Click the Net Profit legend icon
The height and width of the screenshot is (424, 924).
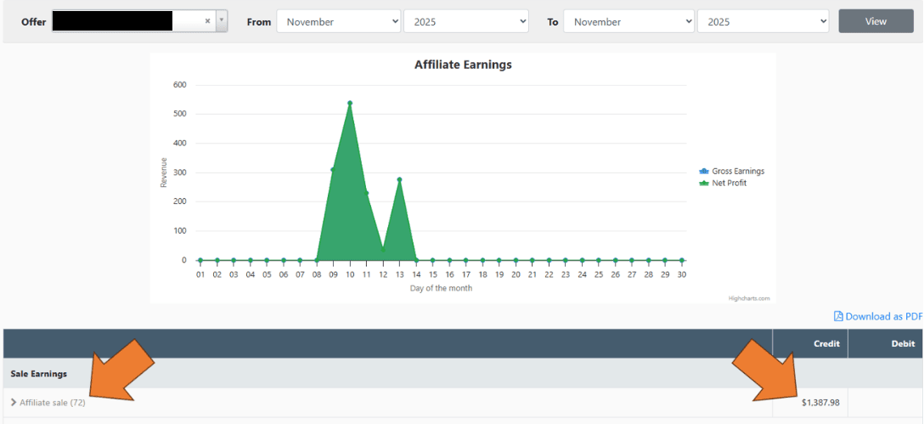coord(703,183)
